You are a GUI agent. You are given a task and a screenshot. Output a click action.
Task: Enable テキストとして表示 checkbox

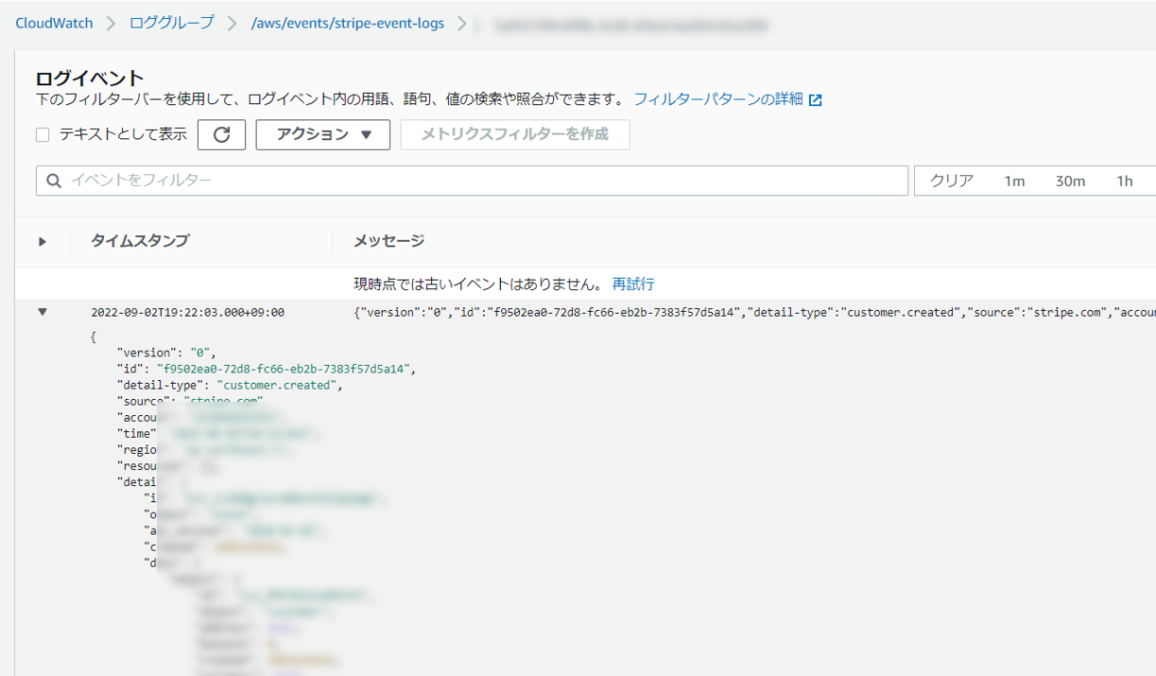point(43,135)
